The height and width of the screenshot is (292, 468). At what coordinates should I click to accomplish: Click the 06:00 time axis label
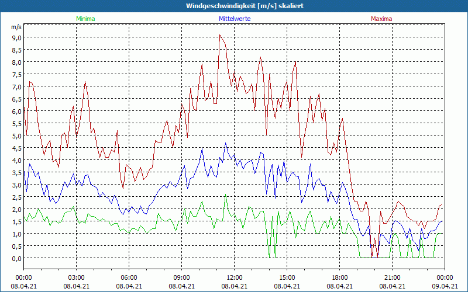(x=129, y=277)
